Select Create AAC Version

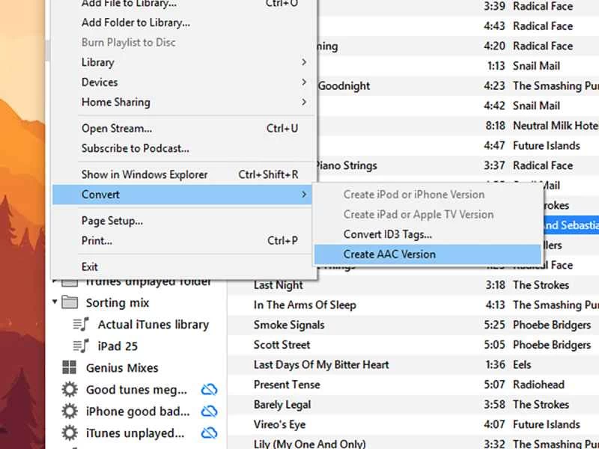tap(389, 254)
